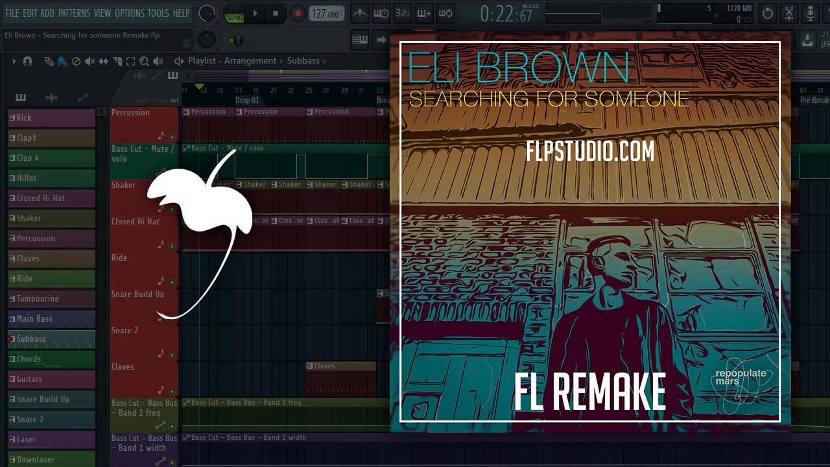
Task: Select the Chords pattern in the picker
Action: (x=51, y=359)
